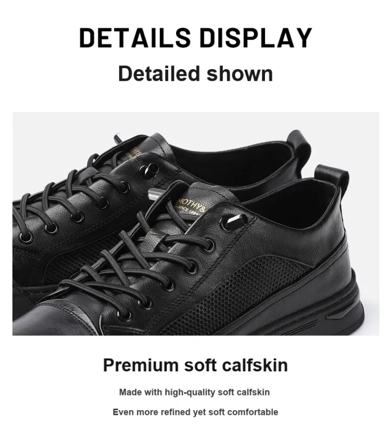Select the Detailed shown subheading

pyautogui.click(x=195, y=73)
